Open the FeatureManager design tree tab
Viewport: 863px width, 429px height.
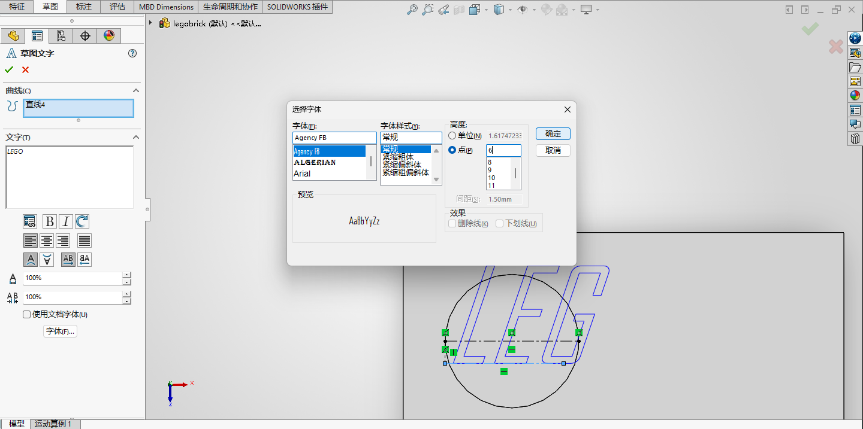coord(13,36)
